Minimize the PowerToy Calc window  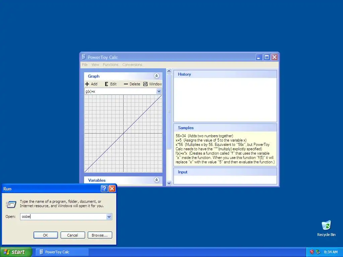click(x=259, y=57)
